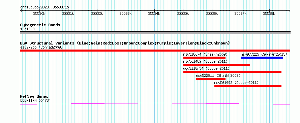Click the chr13:35529328..35538715 coordinate text
300x123 pixels.
pyautogui.click(x=44, y=7)
